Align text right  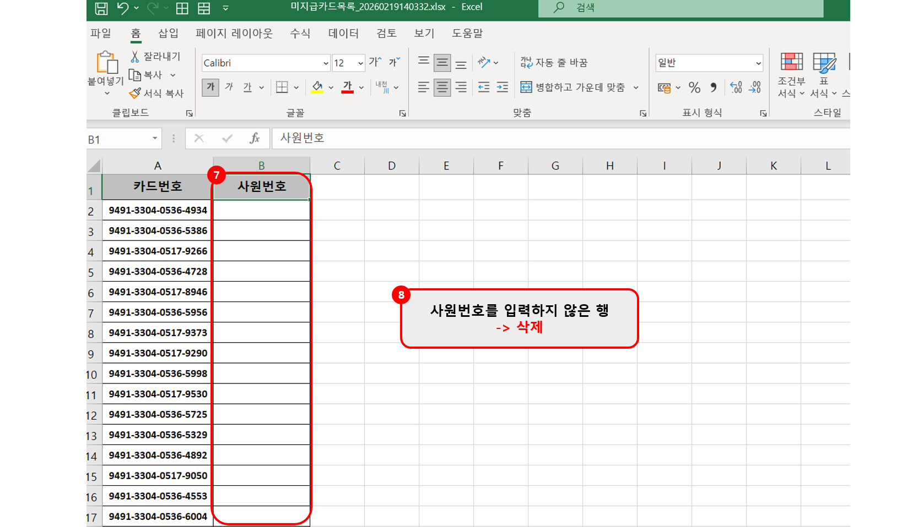point(461,87)
